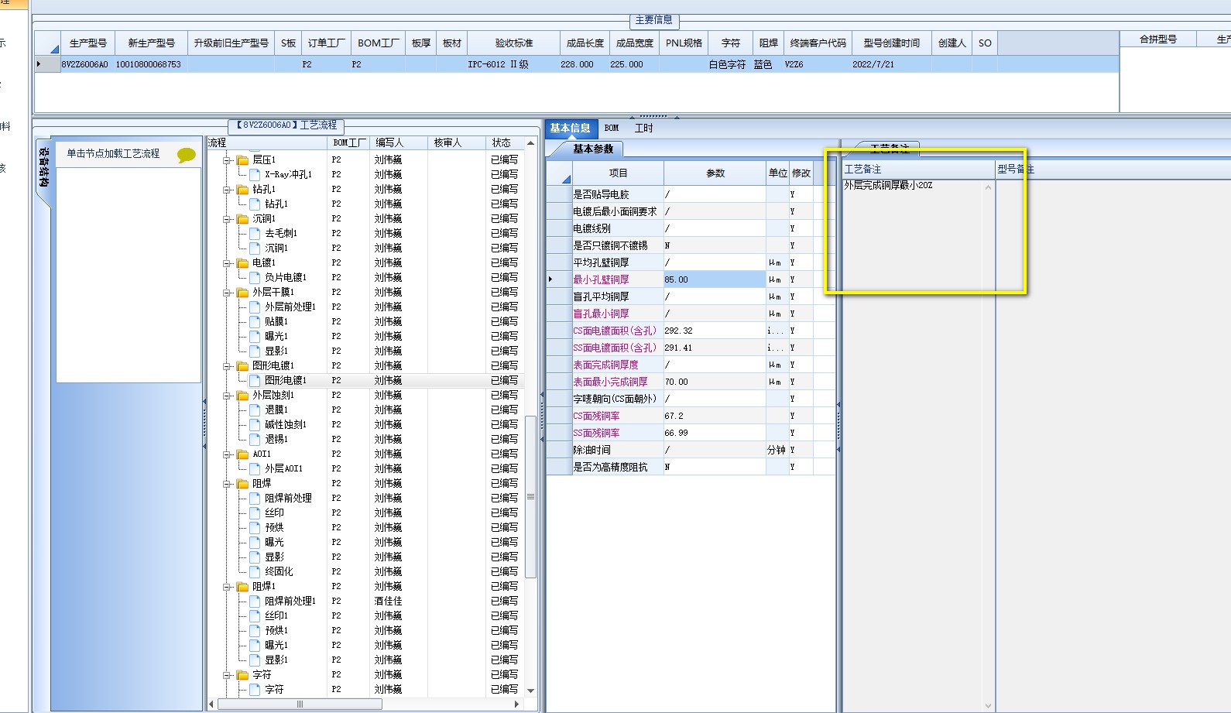This screenshot has height=713, width=1231.
Task: Sort by 生产型号 column header
Action: (88, 43)
